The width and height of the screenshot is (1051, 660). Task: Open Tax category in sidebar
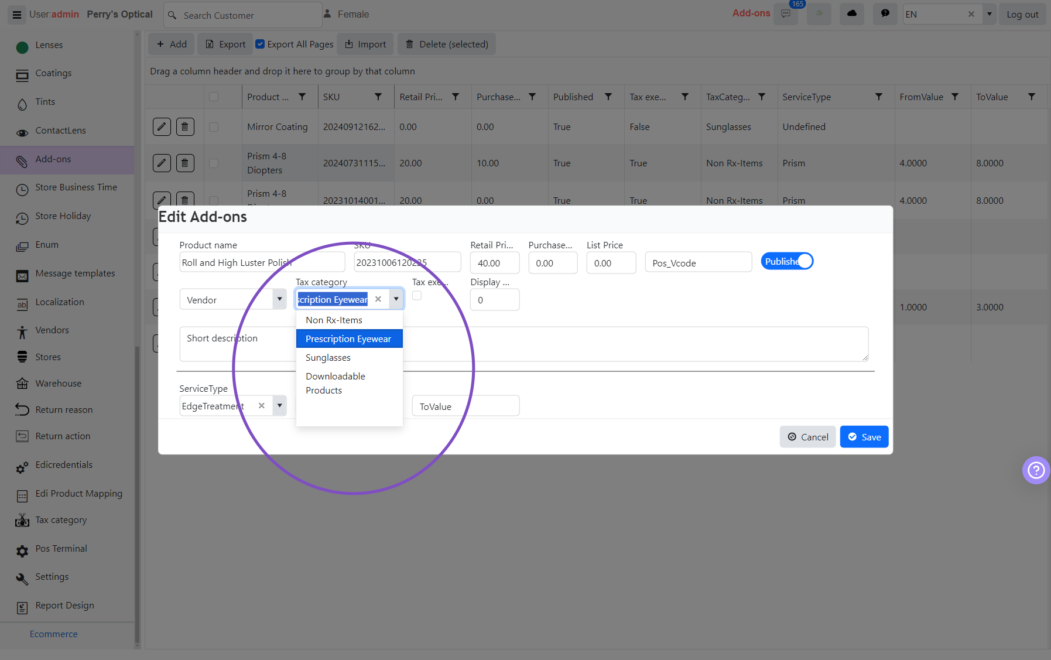61,520
